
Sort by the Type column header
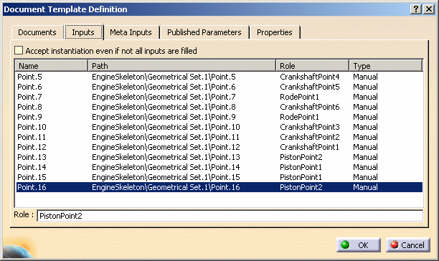tap(386, 66)
